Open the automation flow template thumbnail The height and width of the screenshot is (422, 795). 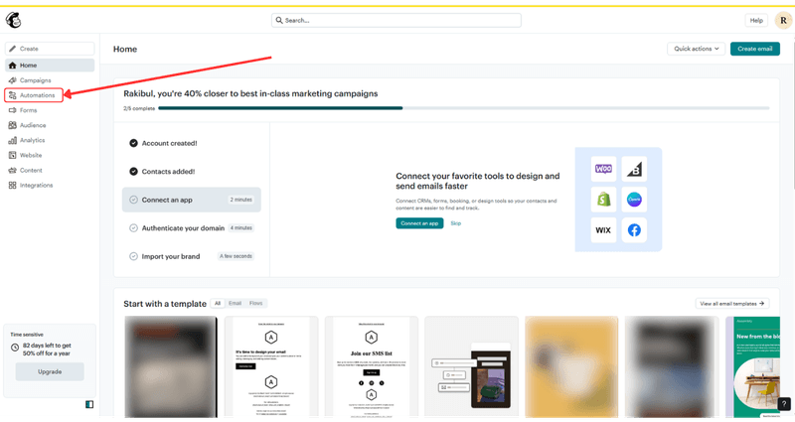471,367
